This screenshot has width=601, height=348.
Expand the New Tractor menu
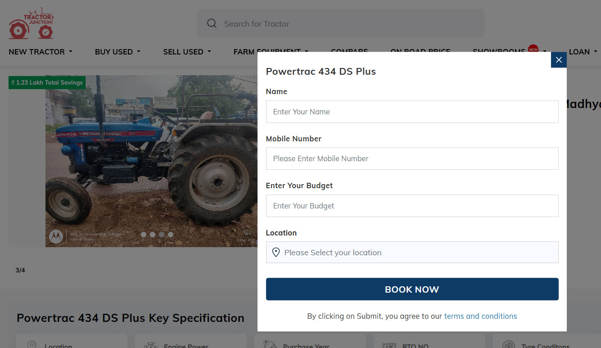click(x=41, y=52)
